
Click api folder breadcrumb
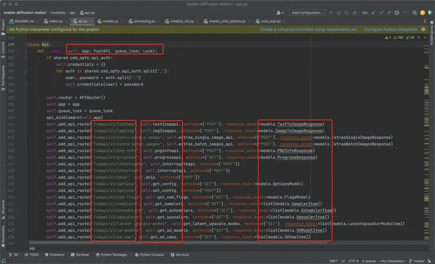coord(72,13)
